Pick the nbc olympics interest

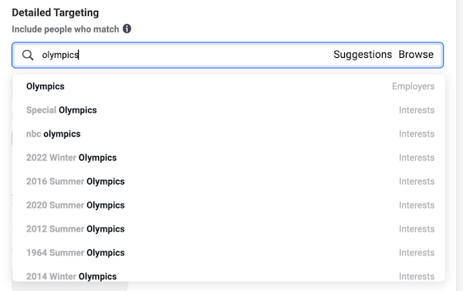click(228, 134)
